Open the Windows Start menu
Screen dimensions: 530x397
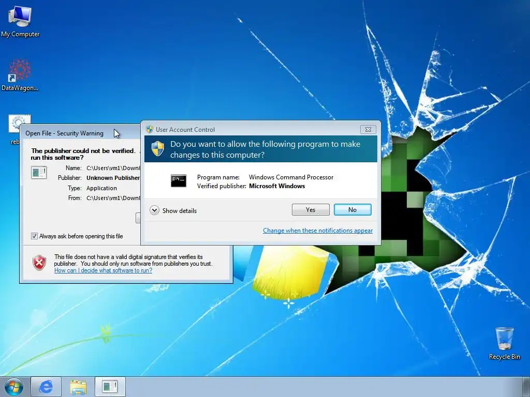click(14, 387)
